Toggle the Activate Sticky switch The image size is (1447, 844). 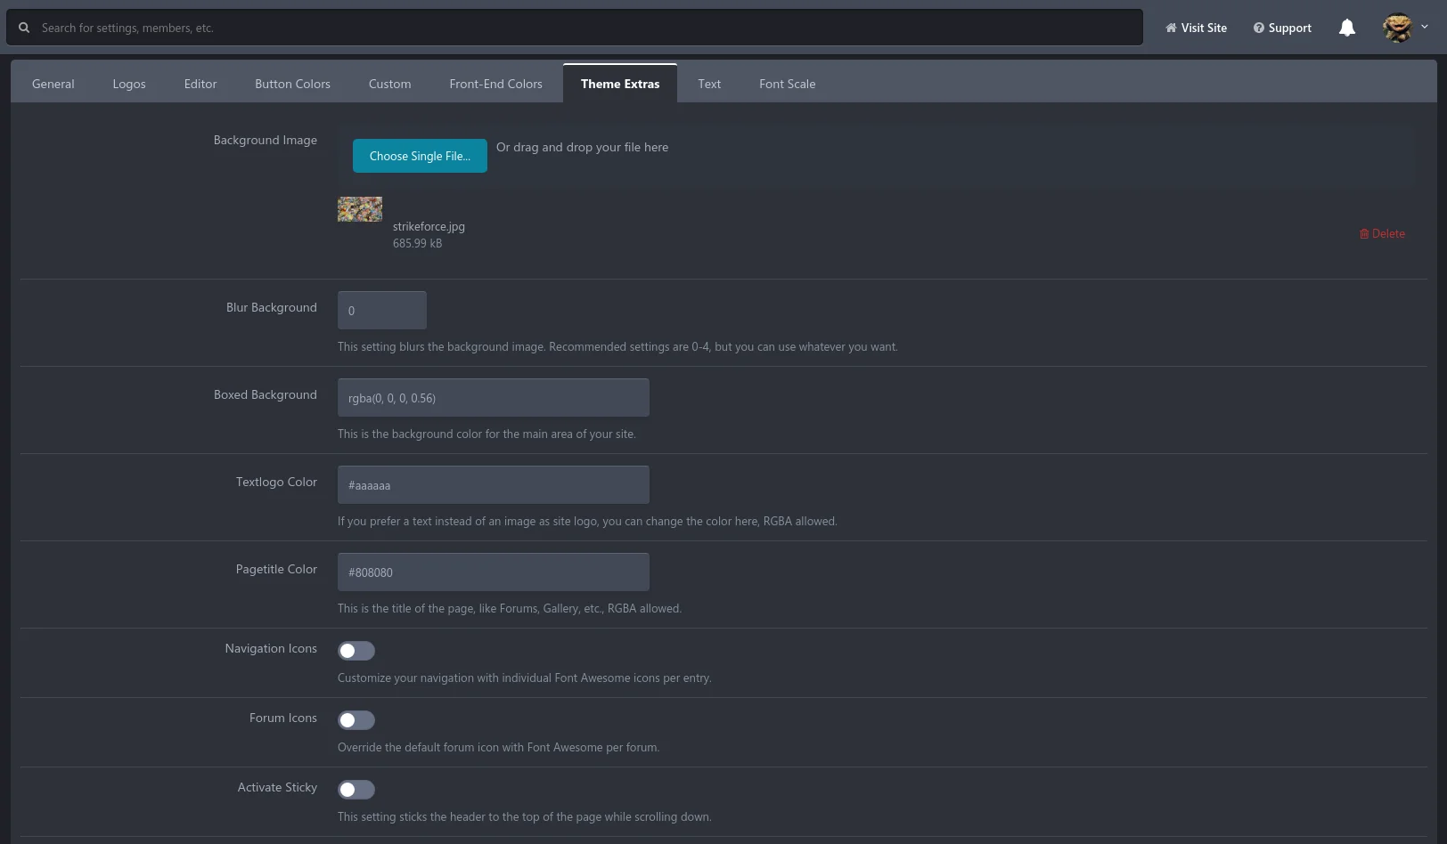pos(356,790)
